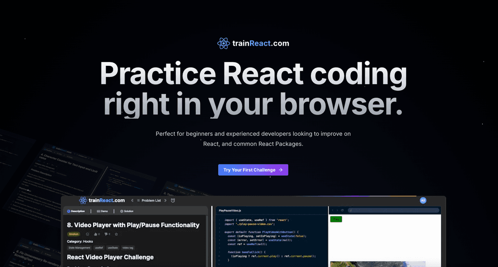This screenshot has height=267, width=498.
Task: Click the Medium difficulty badge
Action: tap(74, 234)
